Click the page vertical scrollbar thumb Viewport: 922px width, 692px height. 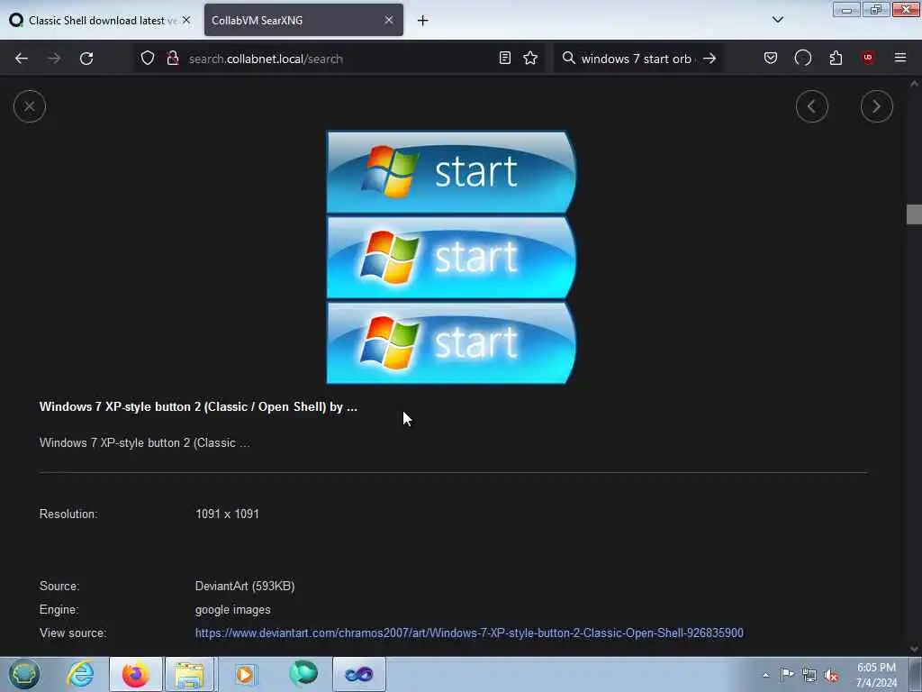(x=913, y=214)
